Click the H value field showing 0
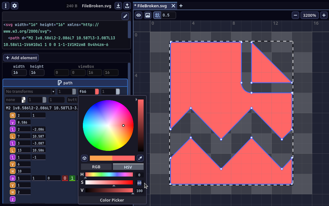This screenshot has height=206, width=329. [x=139, y=175]
